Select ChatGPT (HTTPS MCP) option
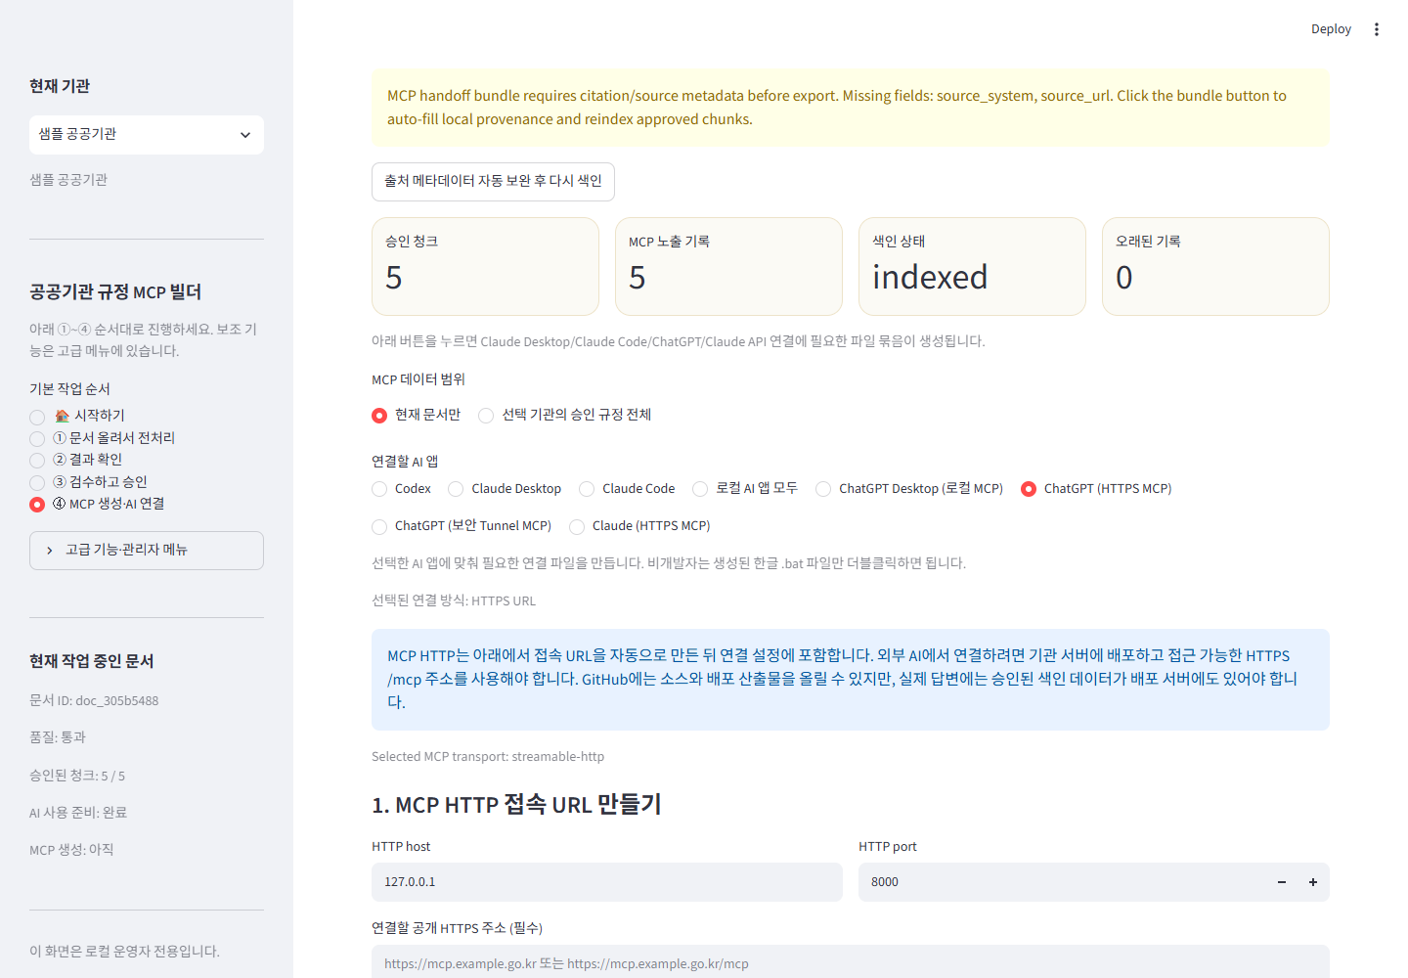This screenshot has width=1408, height=978. click(1096, 489)
